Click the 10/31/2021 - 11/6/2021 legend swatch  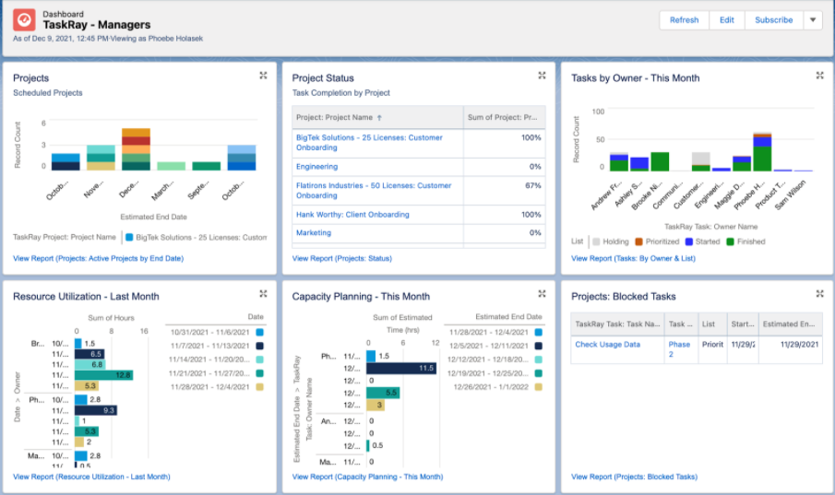click(x=259, y=332)
